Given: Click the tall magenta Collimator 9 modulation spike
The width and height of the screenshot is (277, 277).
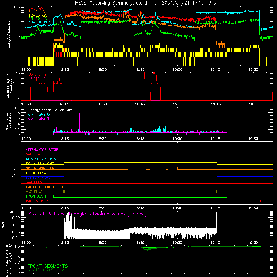Looking at the screenshot, I should pyautogui.click(x=79, y=123).
